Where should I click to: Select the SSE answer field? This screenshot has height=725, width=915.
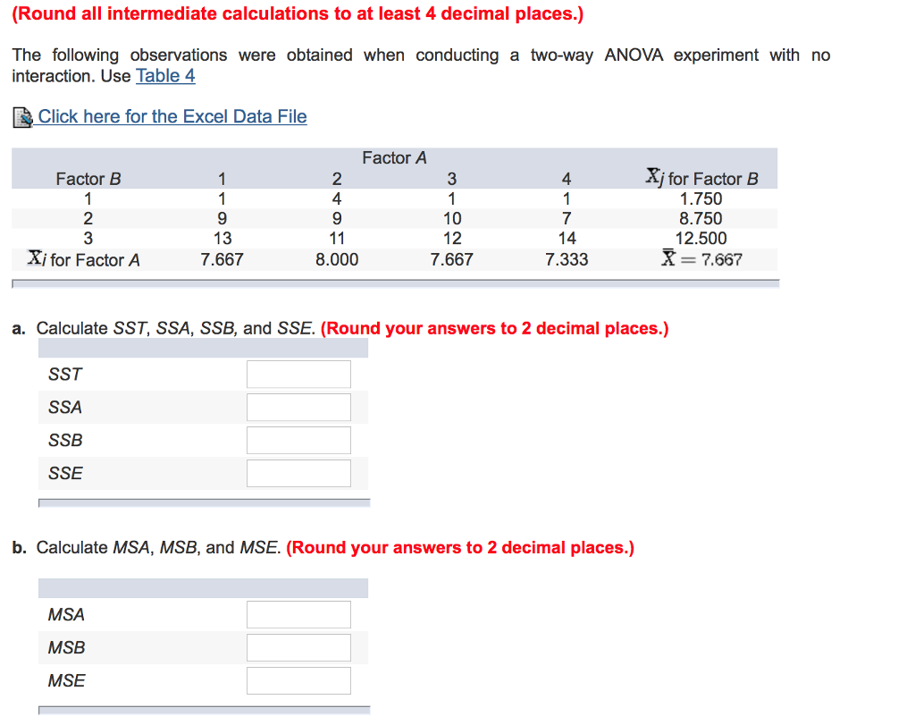tap(298, 473)
